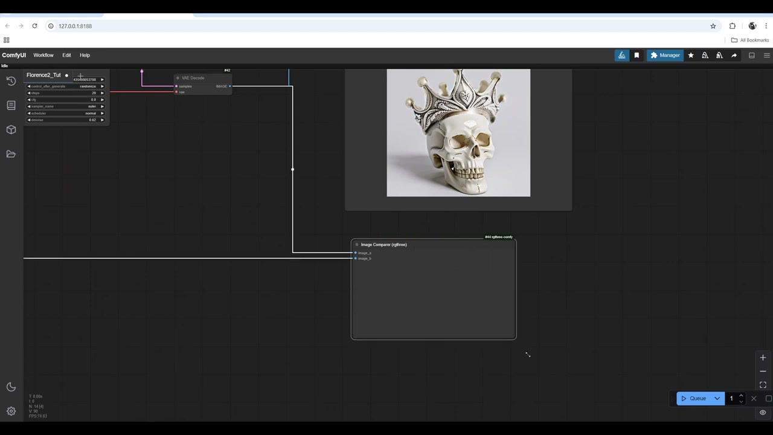This screenshot has height=435, width=773.
Task: Clear pending tasks square icon
Action: click(x=768, y=398)
